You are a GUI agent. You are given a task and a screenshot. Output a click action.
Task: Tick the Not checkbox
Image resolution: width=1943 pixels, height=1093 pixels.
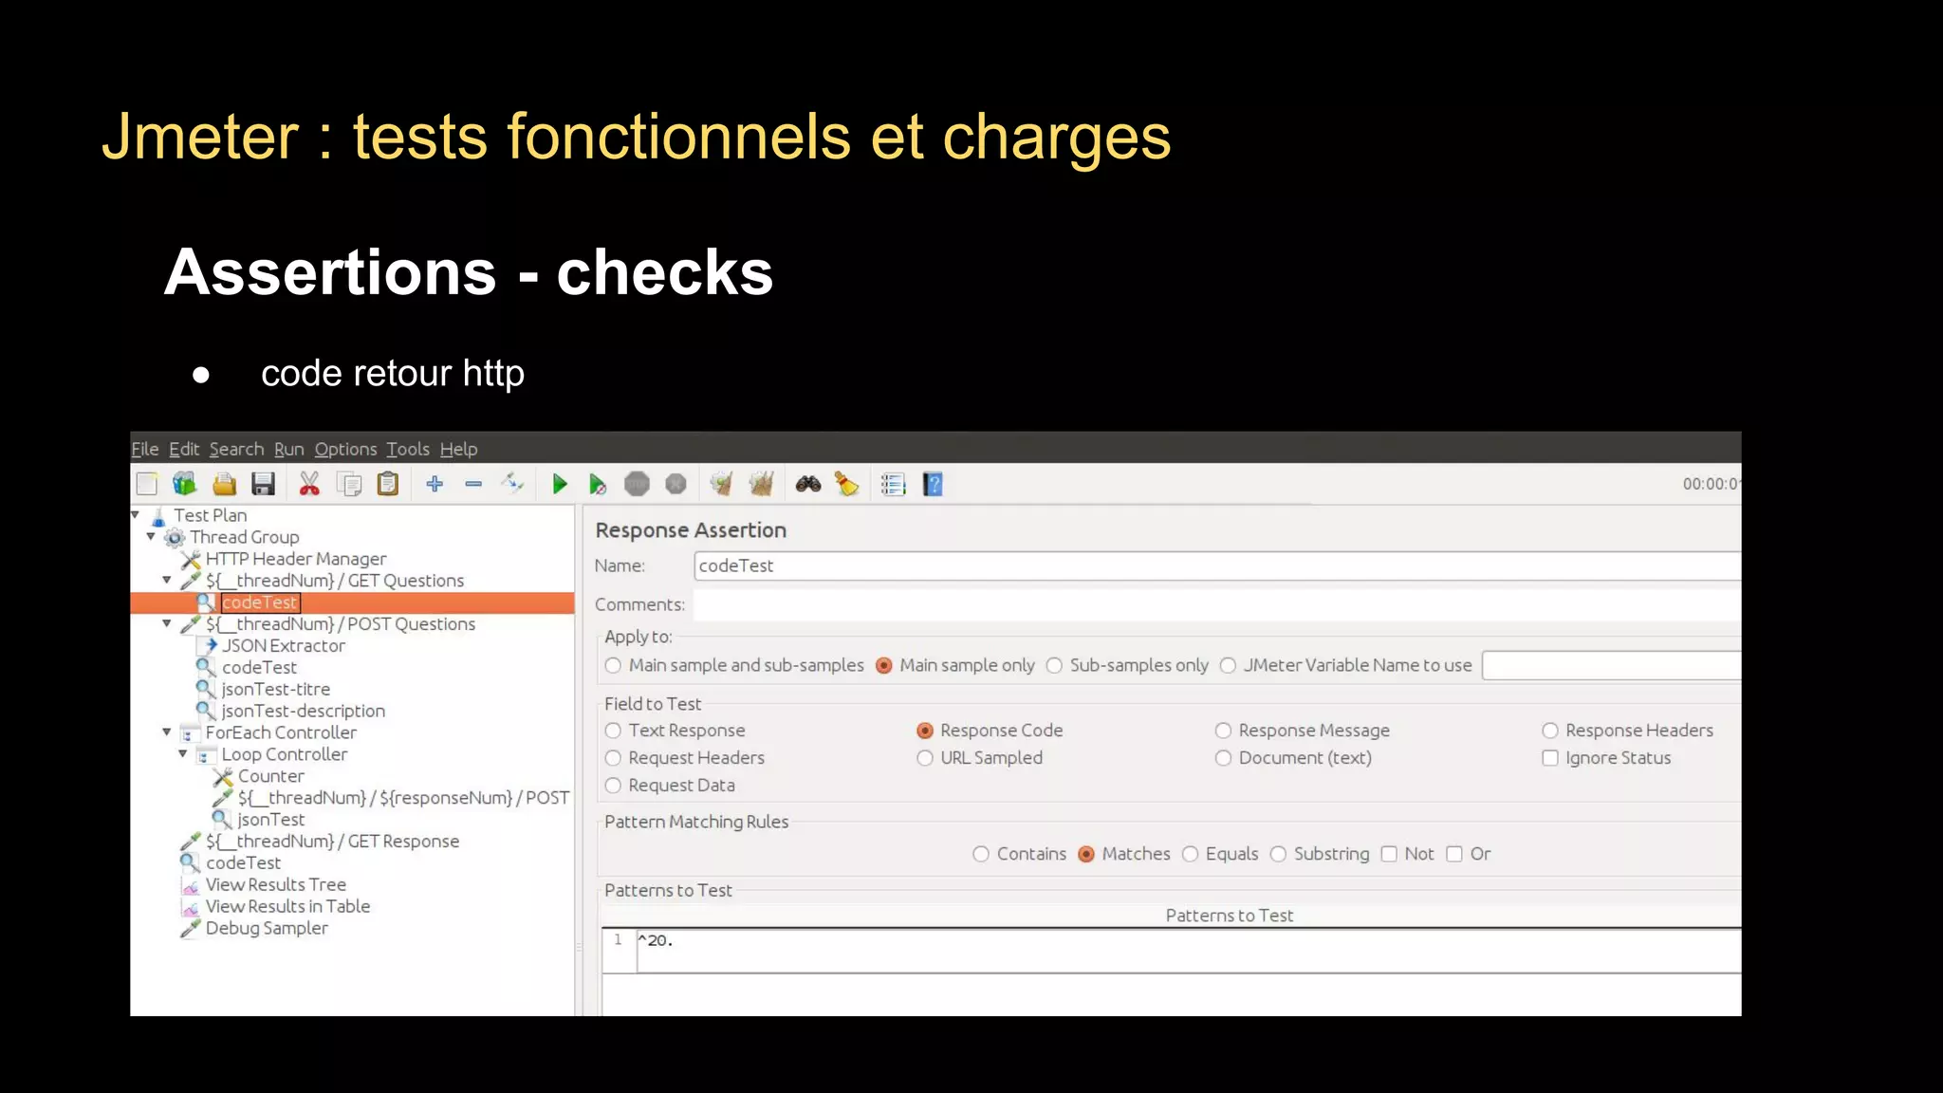1389,854
